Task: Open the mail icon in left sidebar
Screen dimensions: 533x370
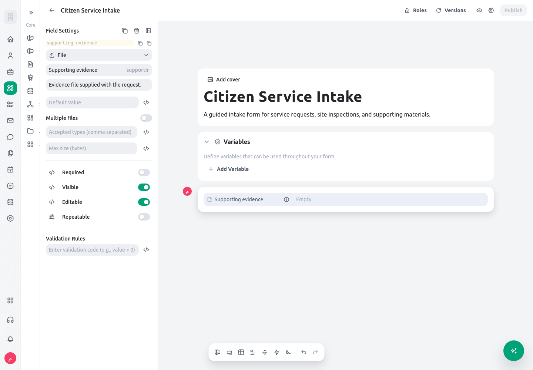Action: (10, 121)
